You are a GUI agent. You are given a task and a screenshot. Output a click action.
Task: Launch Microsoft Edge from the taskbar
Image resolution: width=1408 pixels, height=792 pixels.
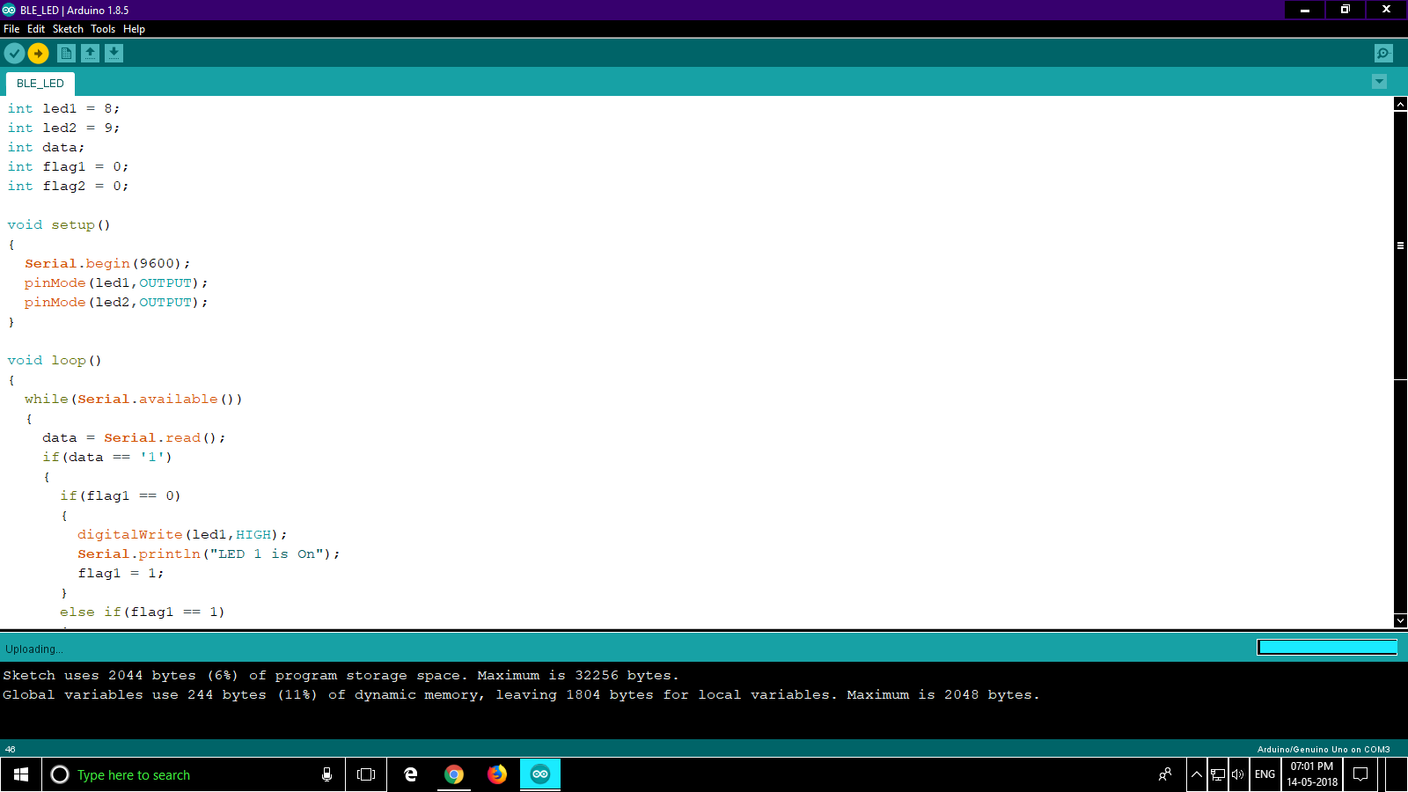click(410, 774)
